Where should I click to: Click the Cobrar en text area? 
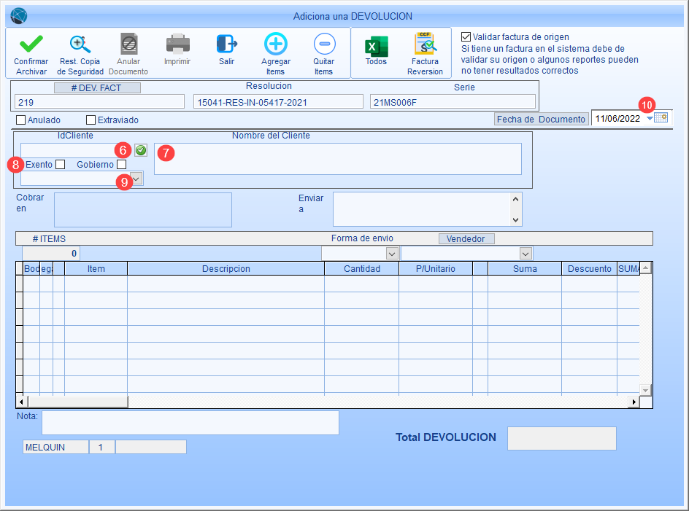pos(143,210)
